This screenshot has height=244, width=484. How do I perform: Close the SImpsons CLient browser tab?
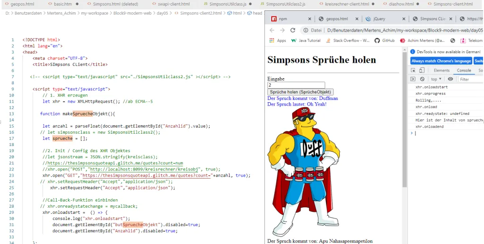[450, 19]
